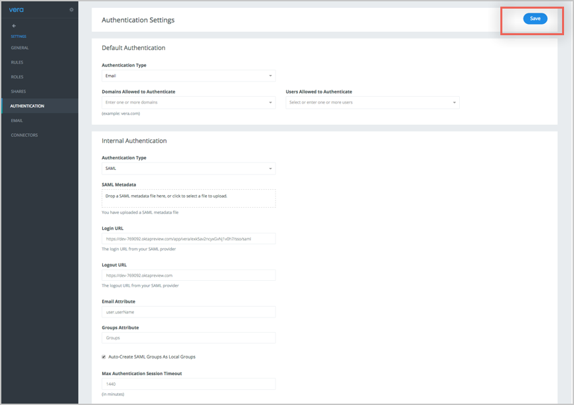Go to the Rules settings page
The height and width of the screenshot is (405, 574).
tap(17, 62)
